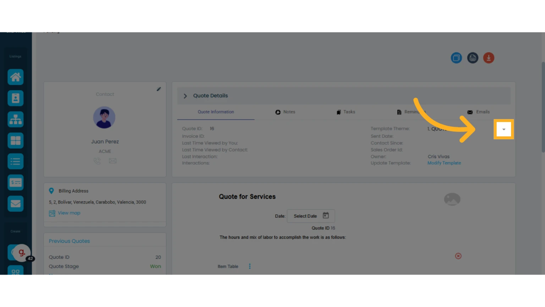Click the envelope icon under ACME
Screen dimensions: 545x307
[112, 161]
